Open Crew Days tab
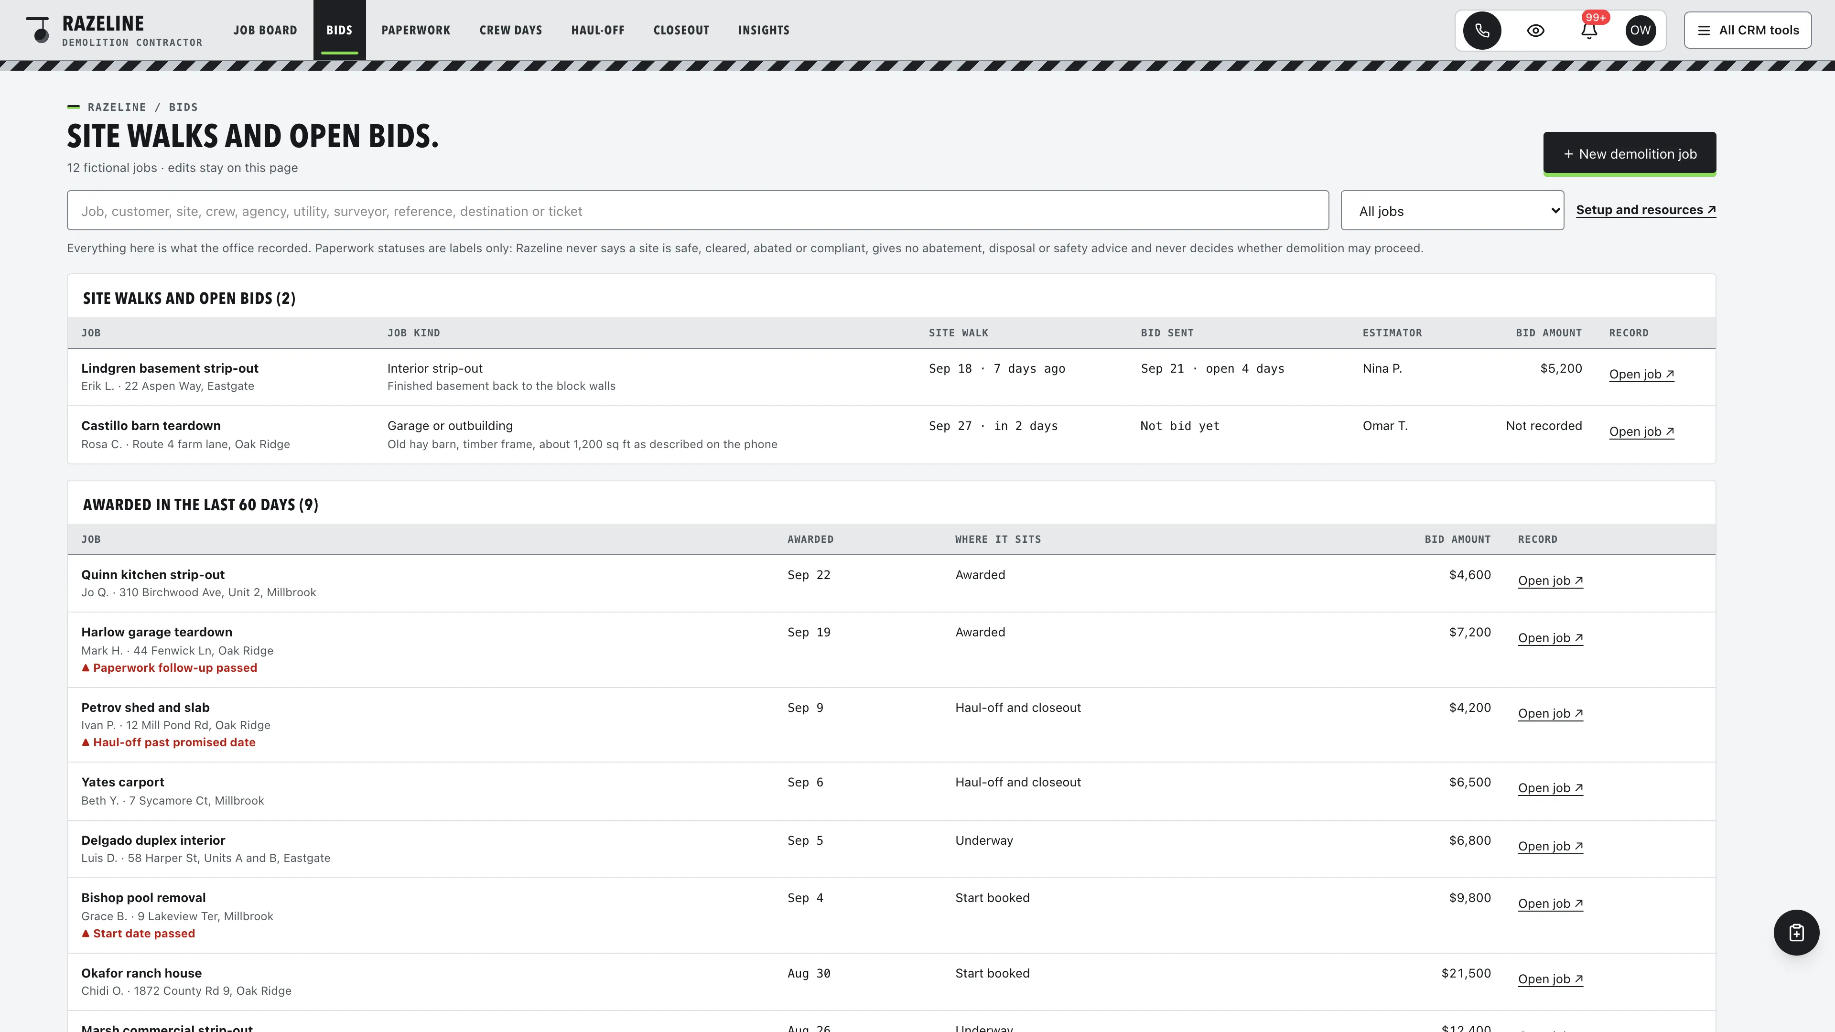 tap(510, 30)
